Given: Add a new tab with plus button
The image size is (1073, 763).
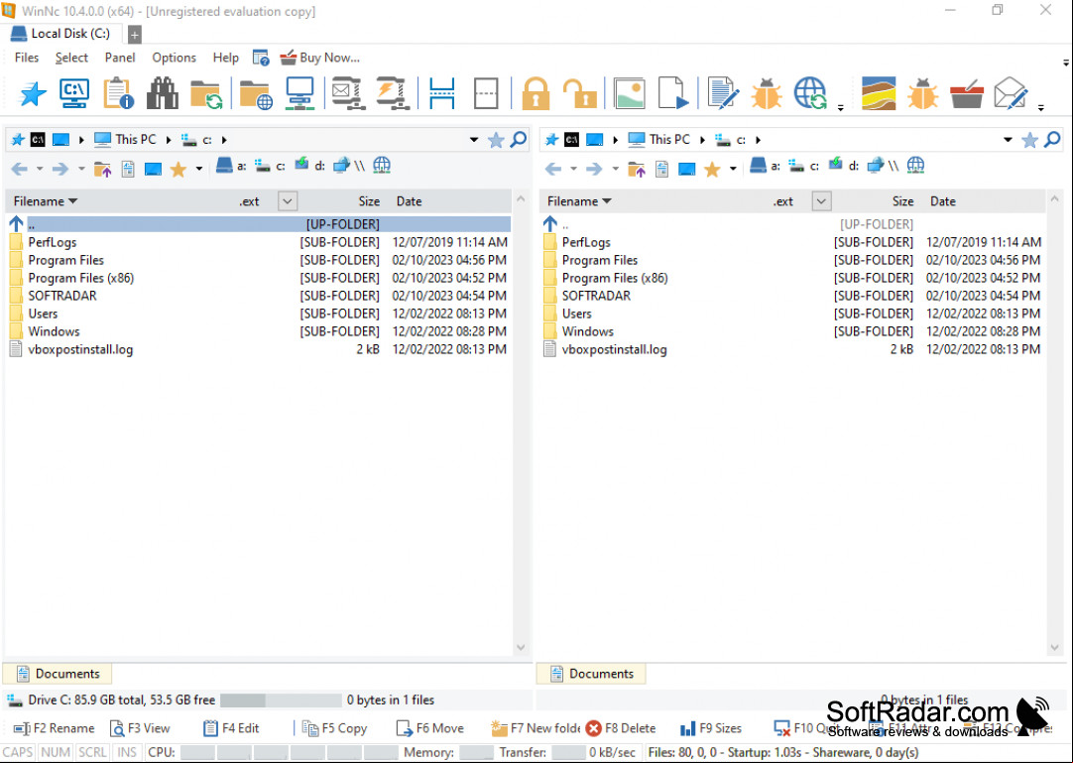Looking at the screenshot, I should point(135,35).
